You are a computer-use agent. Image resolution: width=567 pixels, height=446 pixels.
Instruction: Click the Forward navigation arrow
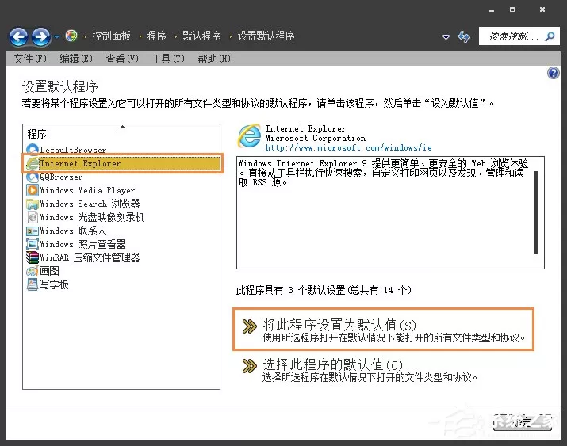coord(41,36)
